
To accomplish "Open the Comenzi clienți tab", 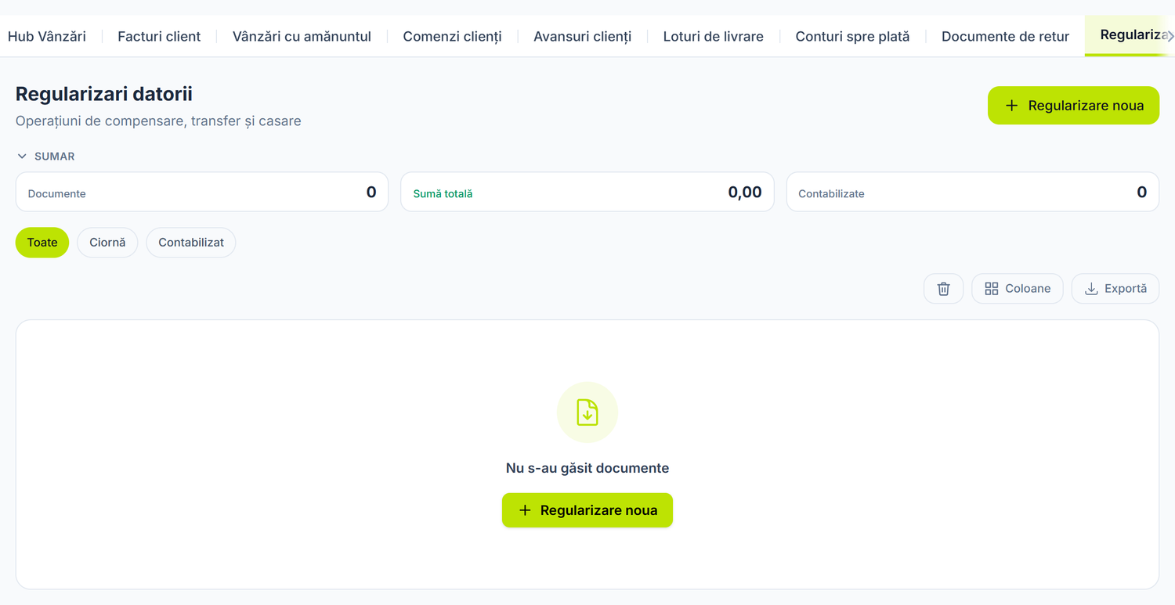I will 452,36.
